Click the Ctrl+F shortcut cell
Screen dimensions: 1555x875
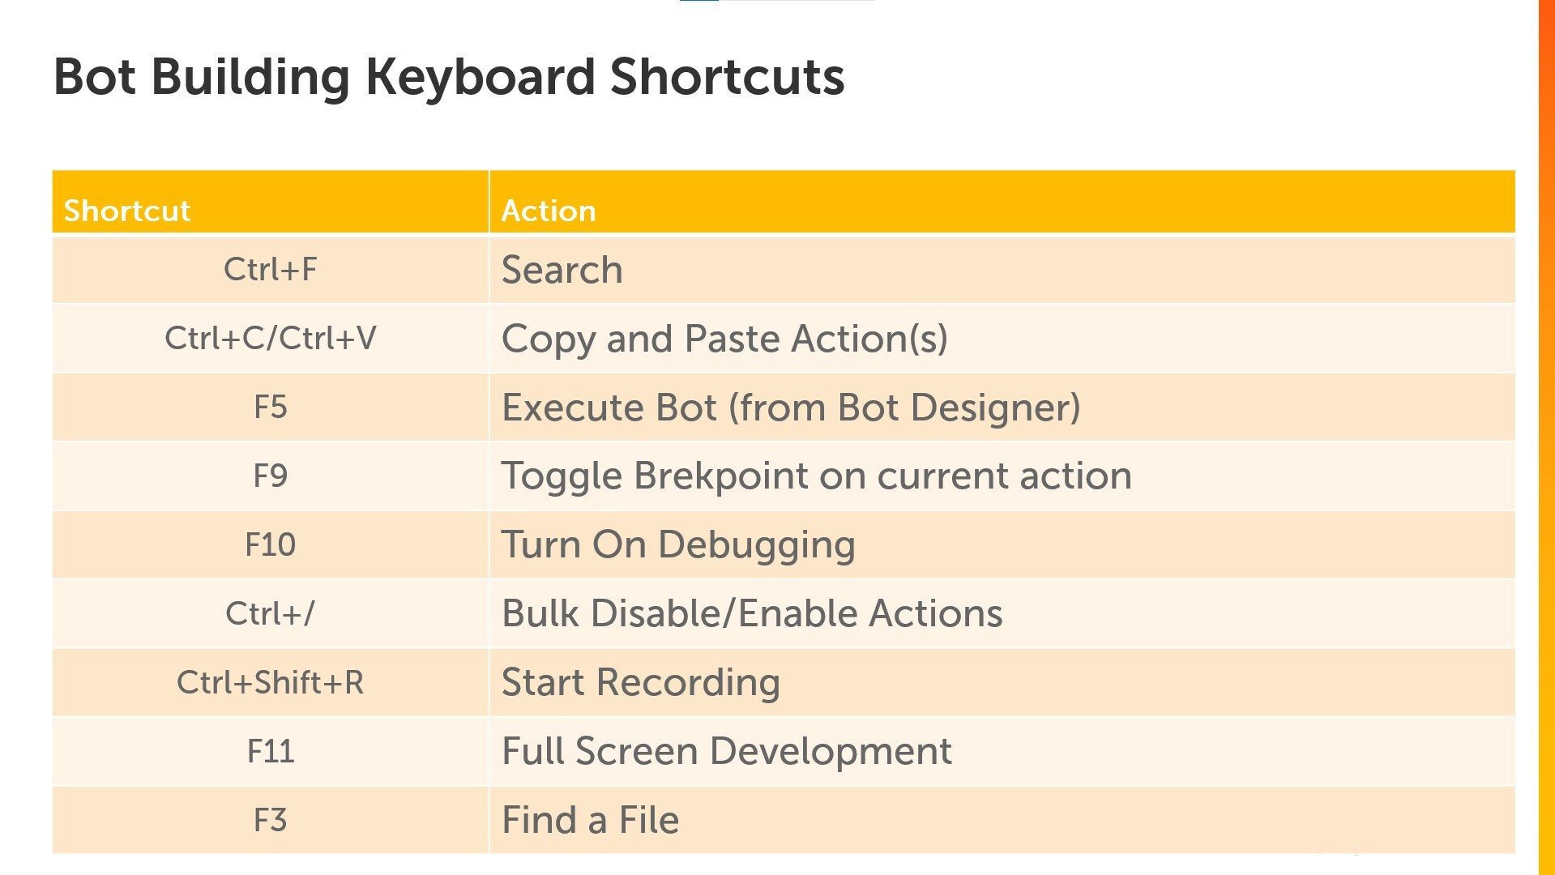click(x=271, y=270)
